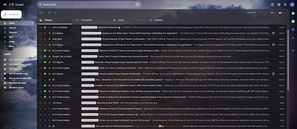
Task: Open the main menu hamburger icon
Action: pyautogui.click(x=5, y=5)
